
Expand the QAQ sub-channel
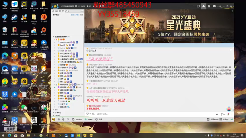(x=54, y=110)
